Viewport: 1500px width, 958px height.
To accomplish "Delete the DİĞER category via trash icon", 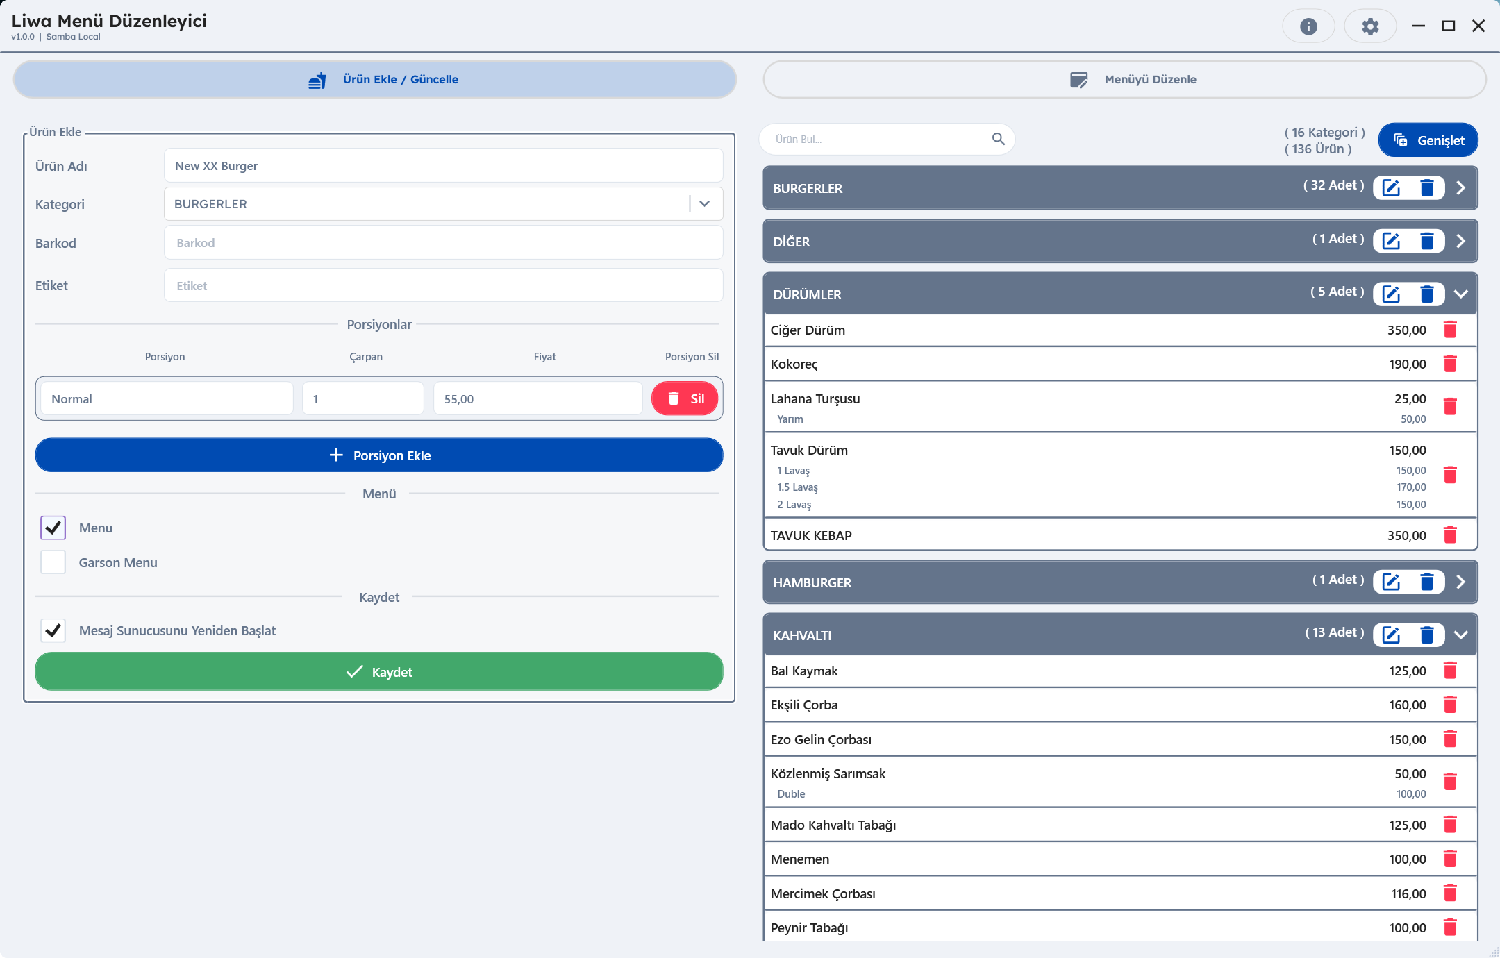I will [1427, 242].
